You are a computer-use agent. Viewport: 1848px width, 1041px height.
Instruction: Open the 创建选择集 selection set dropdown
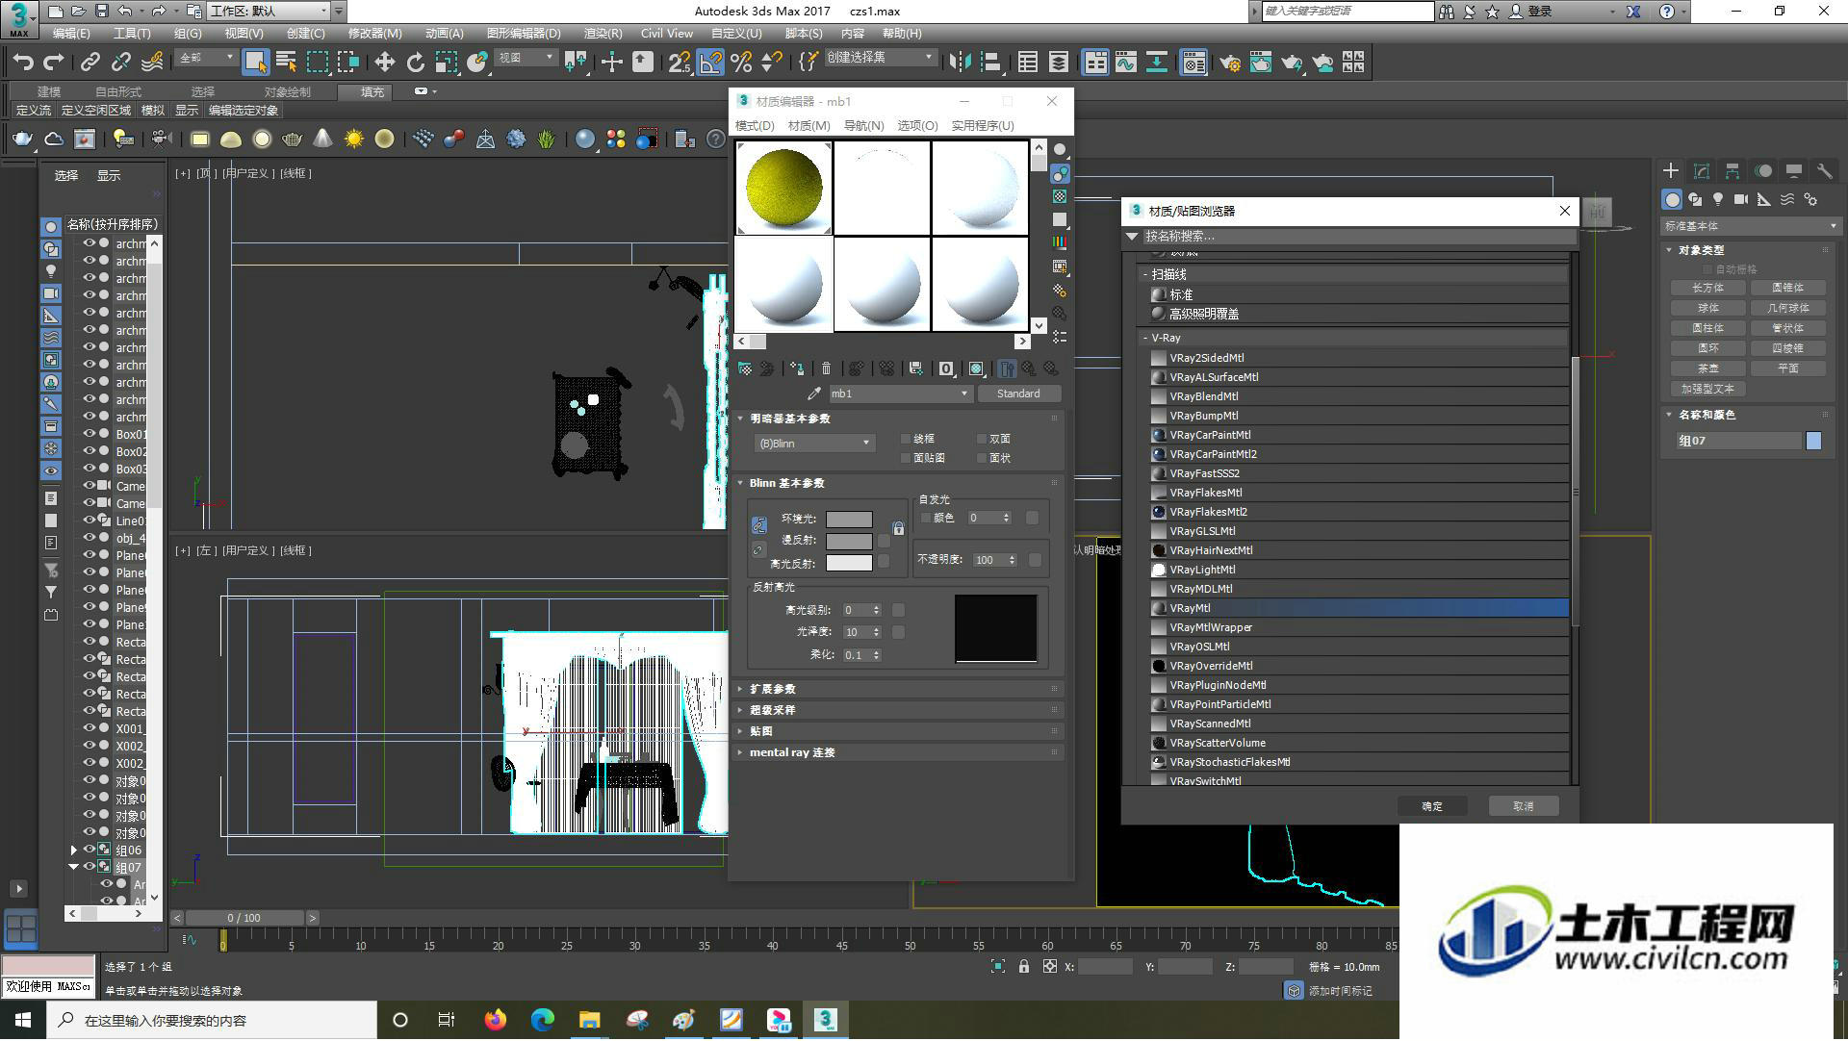coord(881,58)
